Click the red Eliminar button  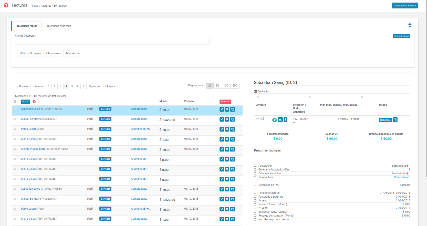225,102
